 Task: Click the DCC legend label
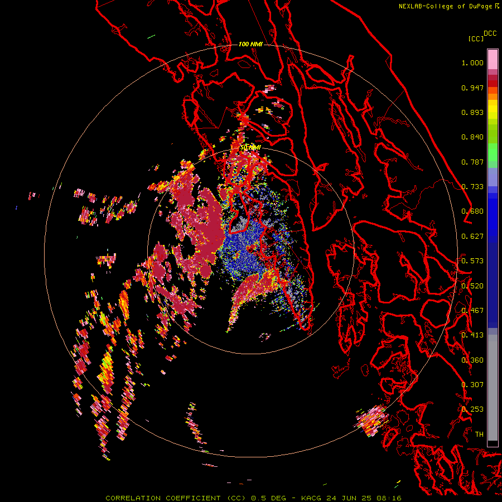pyautogui.click(x=490, y=33)
